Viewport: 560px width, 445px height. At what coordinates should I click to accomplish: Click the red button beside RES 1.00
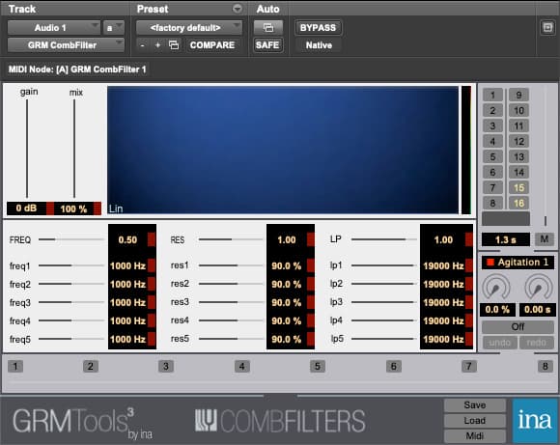click(x=310, y=239)
